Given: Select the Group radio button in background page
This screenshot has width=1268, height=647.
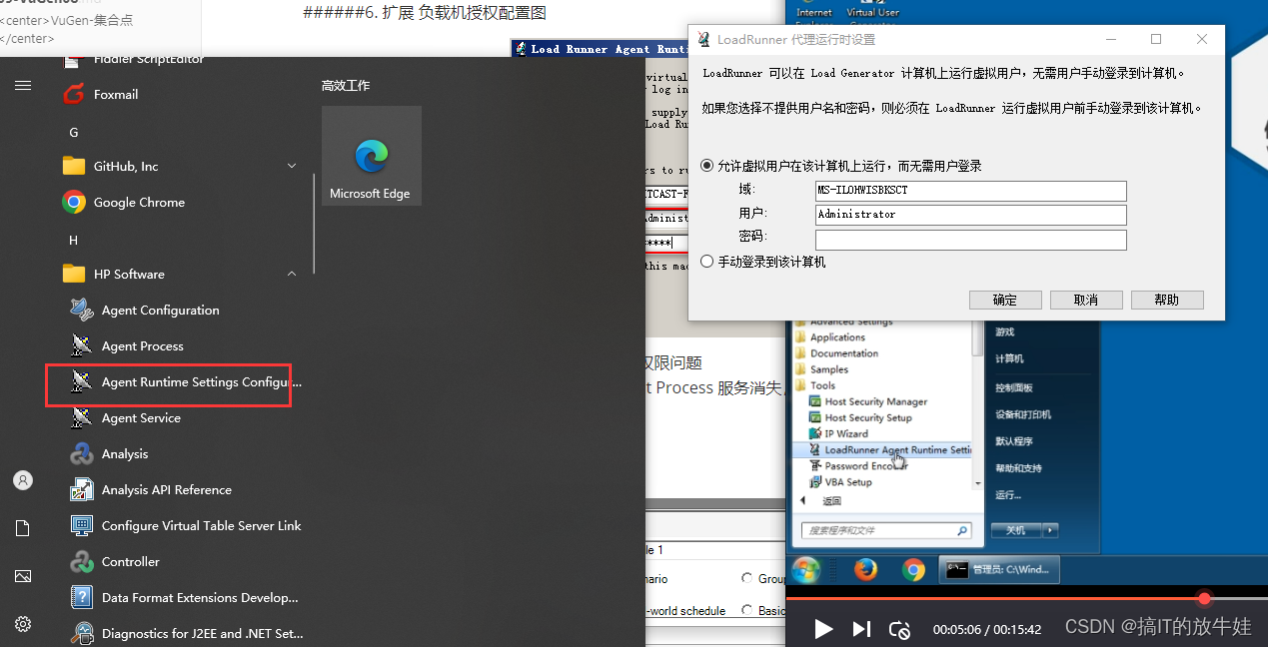Looking at the screenshot, I should coord(747,578).
